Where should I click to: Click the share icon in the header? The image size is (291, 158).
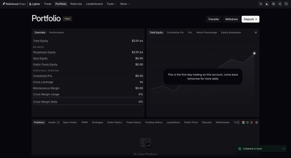tap(280, 4)
